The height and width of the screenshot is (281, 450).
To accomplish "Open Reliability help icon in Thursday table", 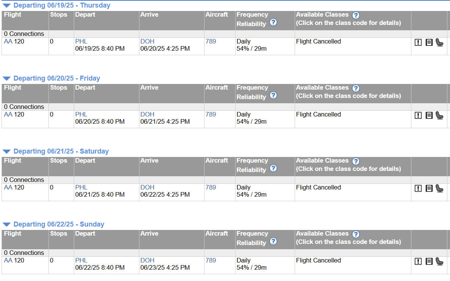I will tap(273, 22).
